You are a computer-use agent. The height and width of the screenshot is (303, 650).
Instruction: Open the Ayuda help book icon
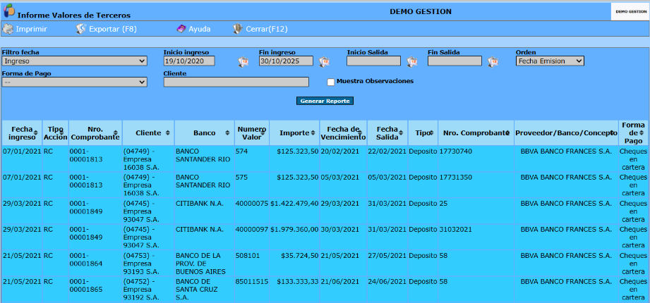coord(181,29)
